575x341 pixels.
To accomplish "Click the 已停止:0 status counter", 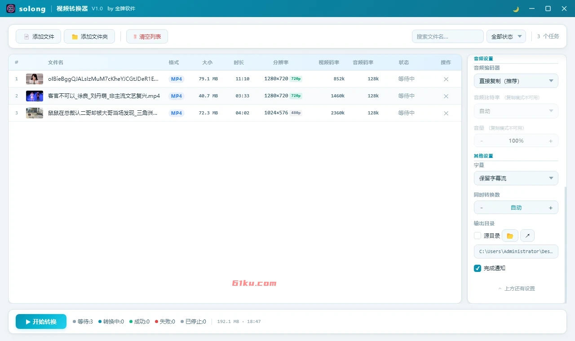I will [193, 322].
